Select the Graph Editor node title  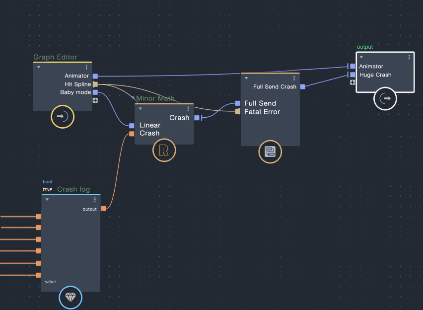pos(55,57)
